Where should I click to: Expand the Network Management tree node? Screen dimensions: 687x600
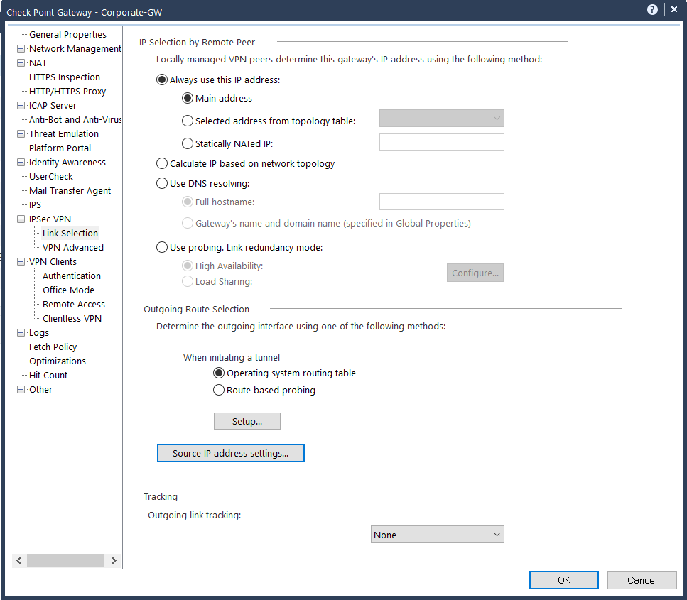click(x=21, y=48)
